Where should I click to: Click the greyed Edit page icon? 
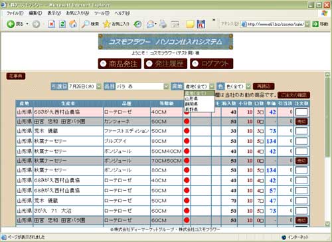175,24
